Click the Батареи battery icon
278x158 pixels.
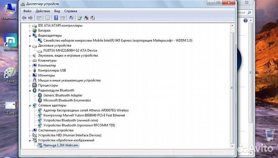tap(34, 31)
